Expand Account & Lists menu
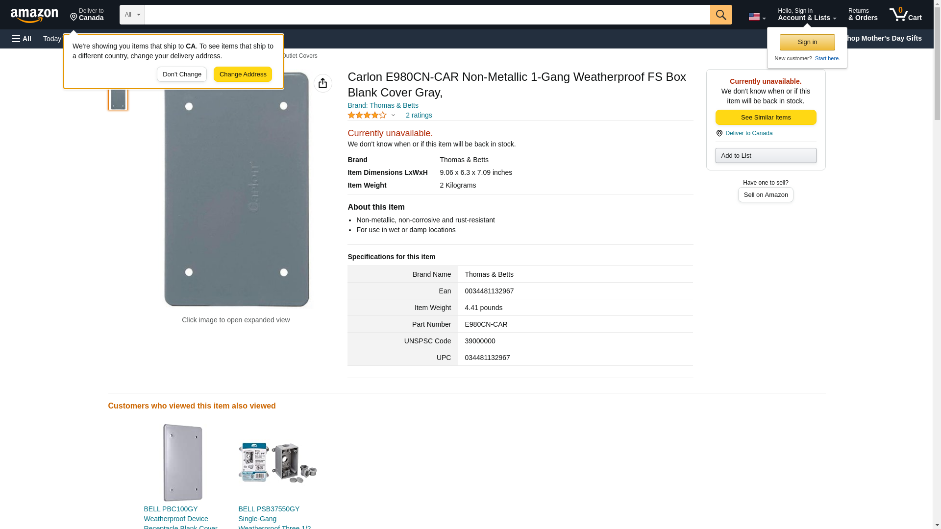 [x=806, y=15]
